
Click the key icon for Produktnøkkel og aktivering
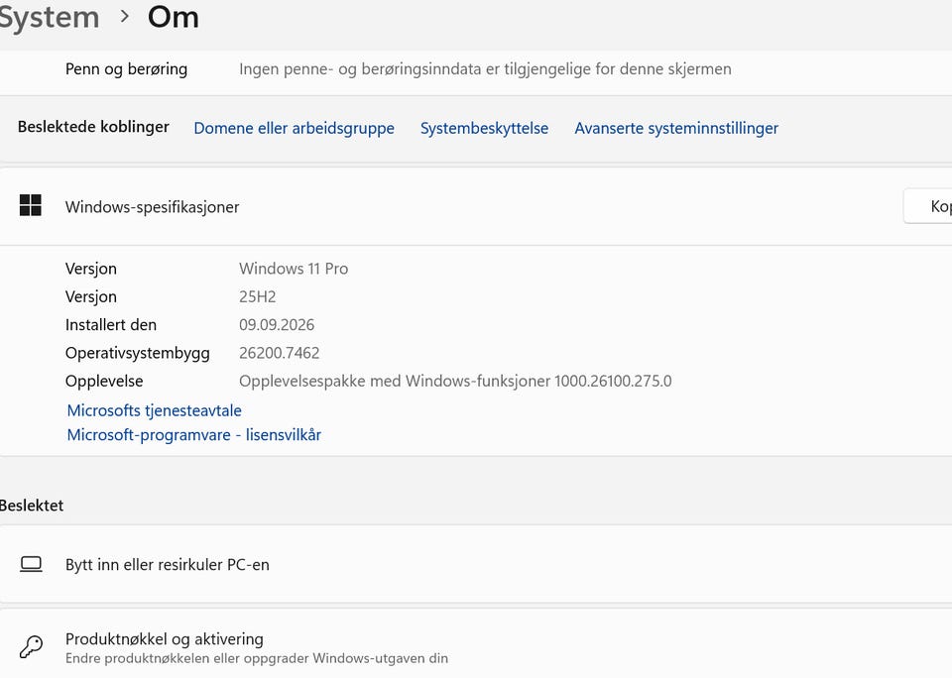coord(31,647)
